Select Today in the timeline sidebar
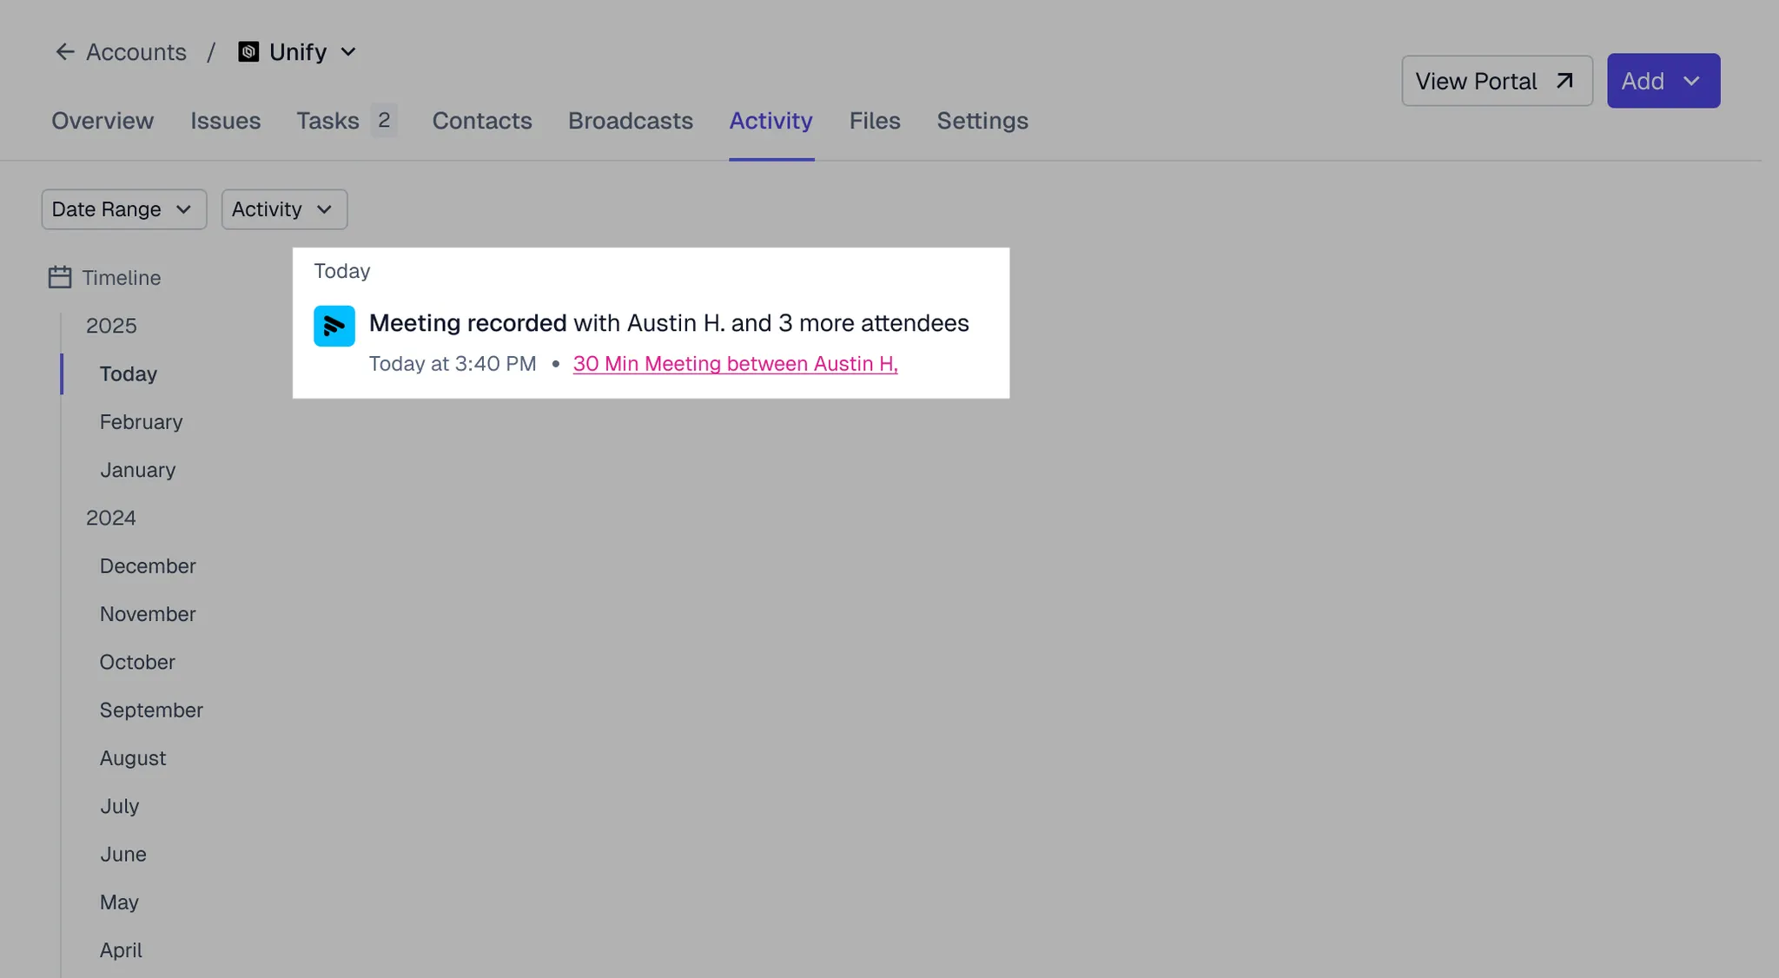1779x978 pixels. pyautogui.click(x=129, y=374)
